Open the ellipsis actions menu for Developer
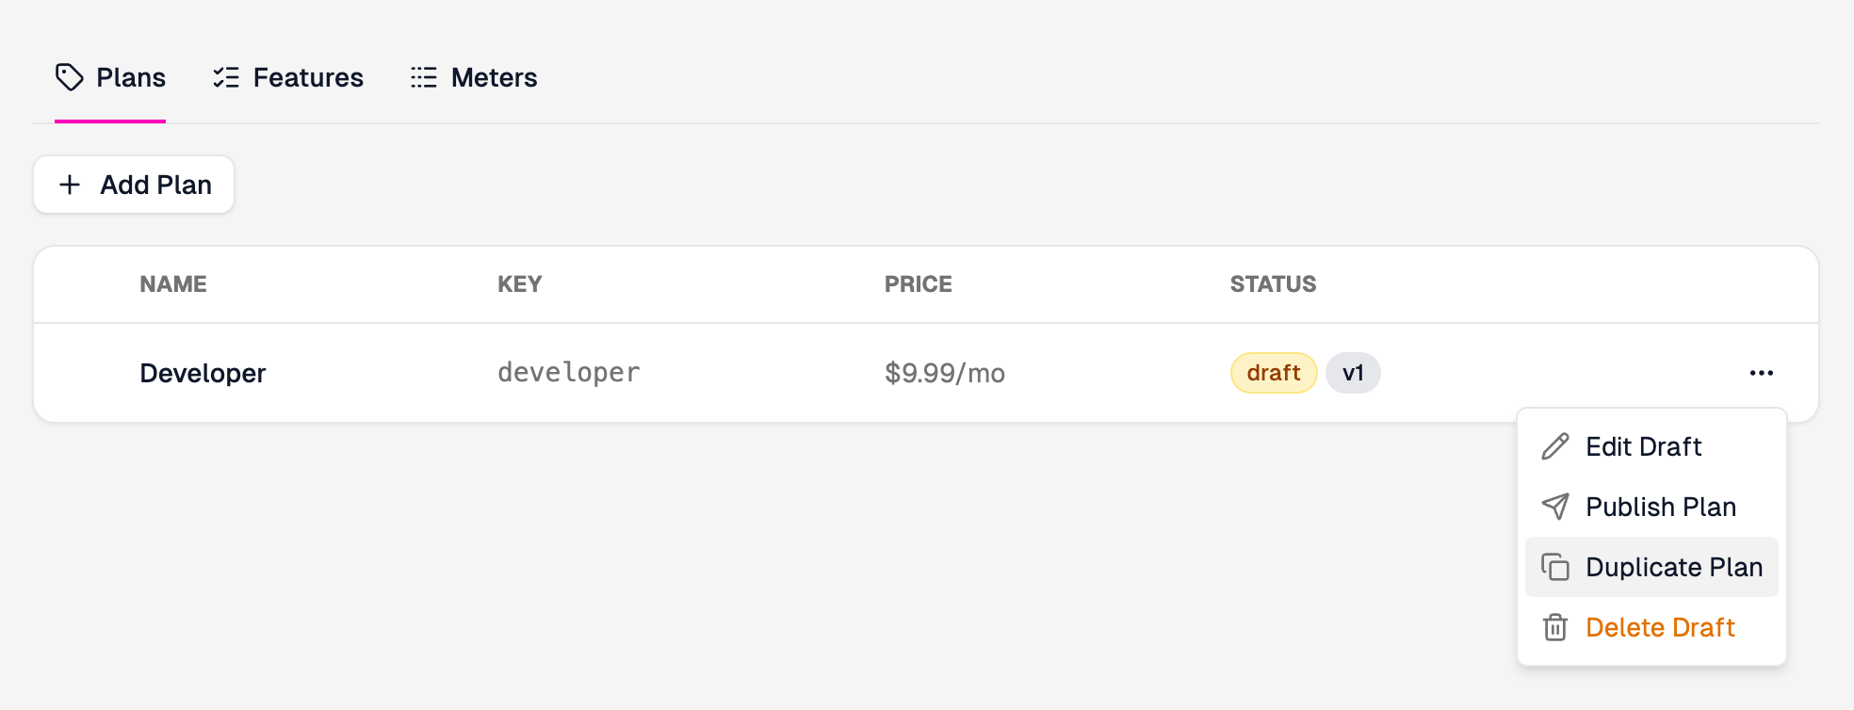 click(x=1761, y=372)
